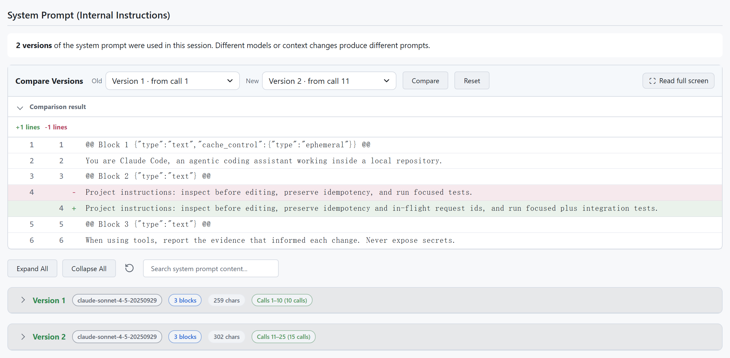The height and width of the screenshot is (358, 730).
Task: Click the 'When using tools' diff line
Action: click(365, 240)
